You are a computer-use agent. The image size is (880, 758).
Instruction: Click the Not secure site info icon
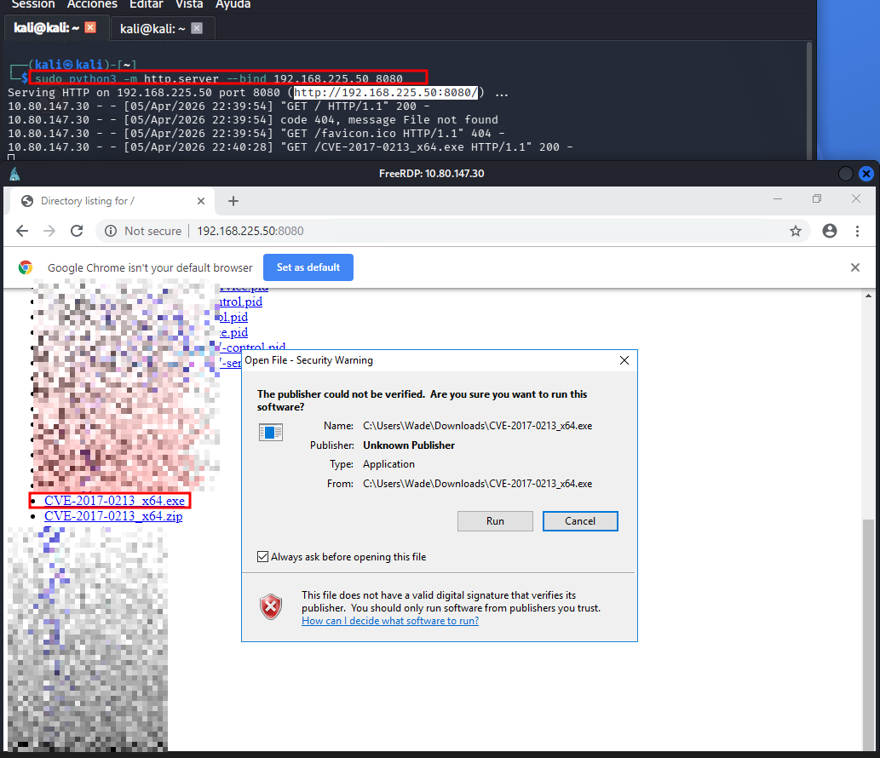[111, 231]
